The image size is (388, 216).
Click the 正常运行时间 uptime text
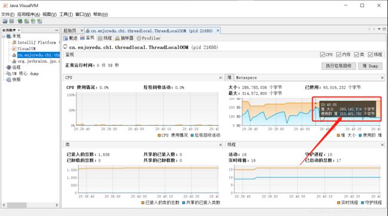(x=92, y=65)
